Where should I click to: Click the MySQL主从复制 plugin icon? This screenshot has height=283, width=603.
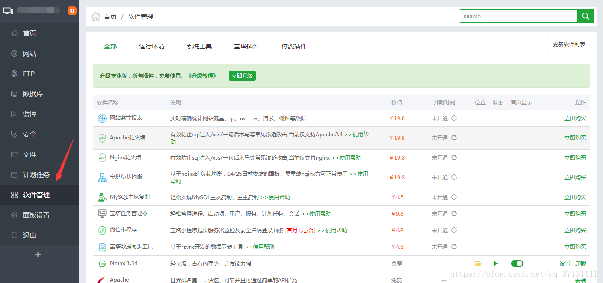(102, 197)
